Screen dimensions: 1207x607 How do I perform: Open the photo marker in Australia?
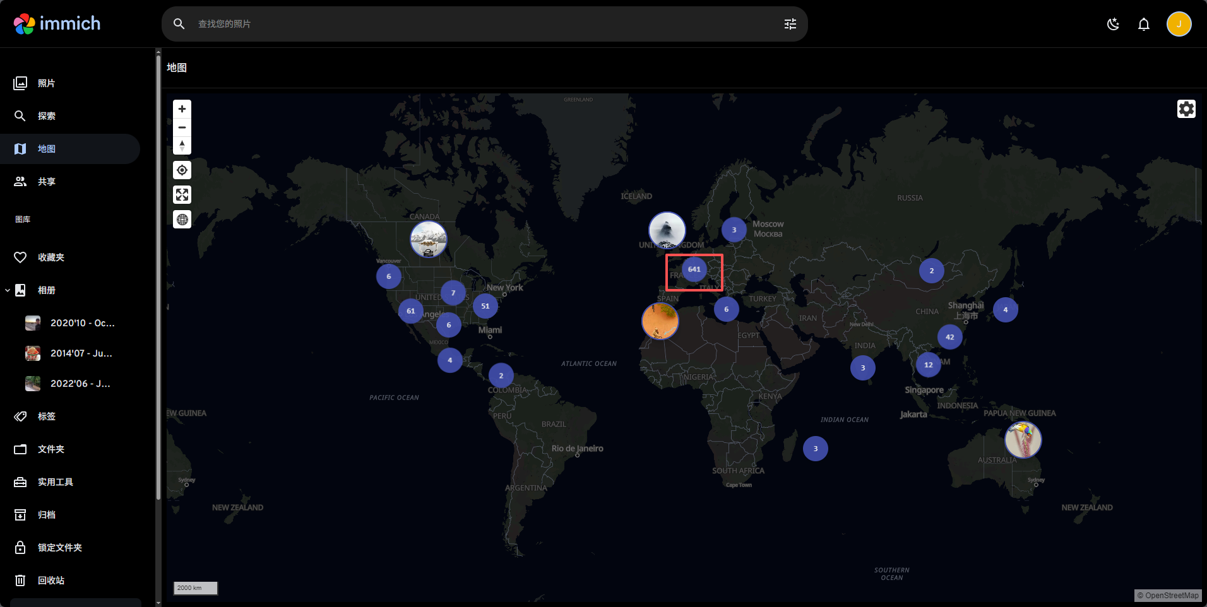pos(1023,440)
